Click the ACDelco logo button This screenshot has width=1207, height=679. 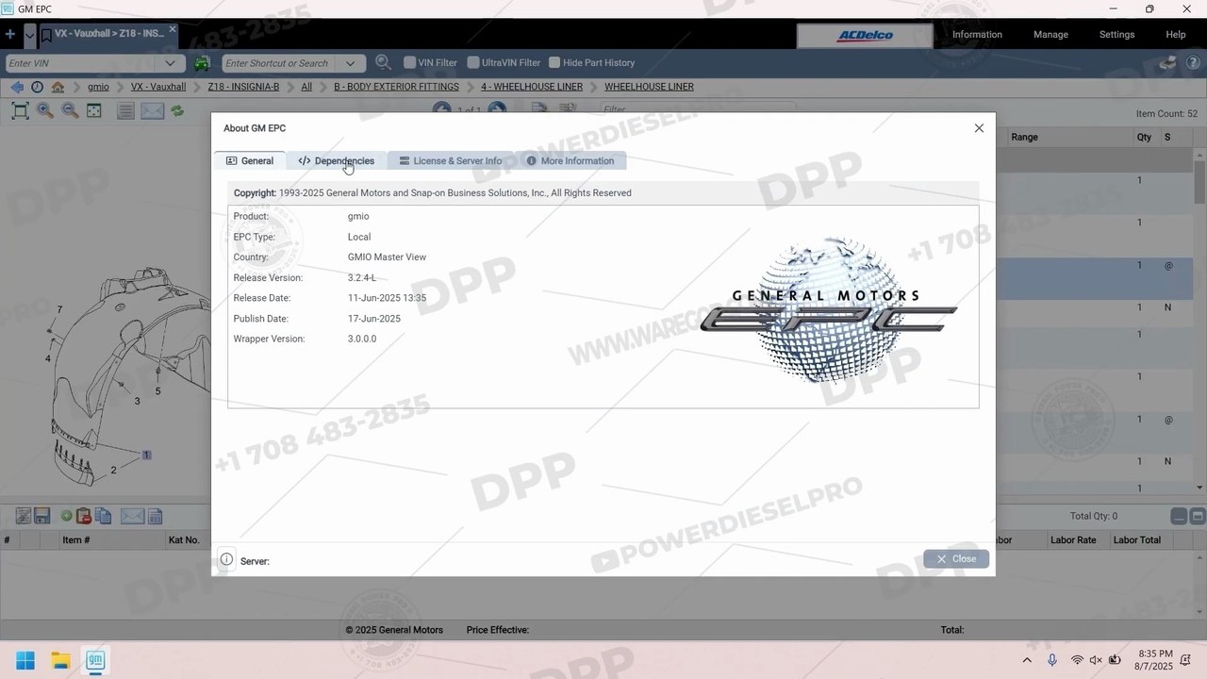click(x=865, y=36)
